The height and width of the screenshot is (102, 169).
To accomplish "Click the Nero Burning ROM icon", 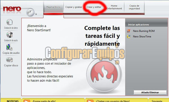I will 128,31.
